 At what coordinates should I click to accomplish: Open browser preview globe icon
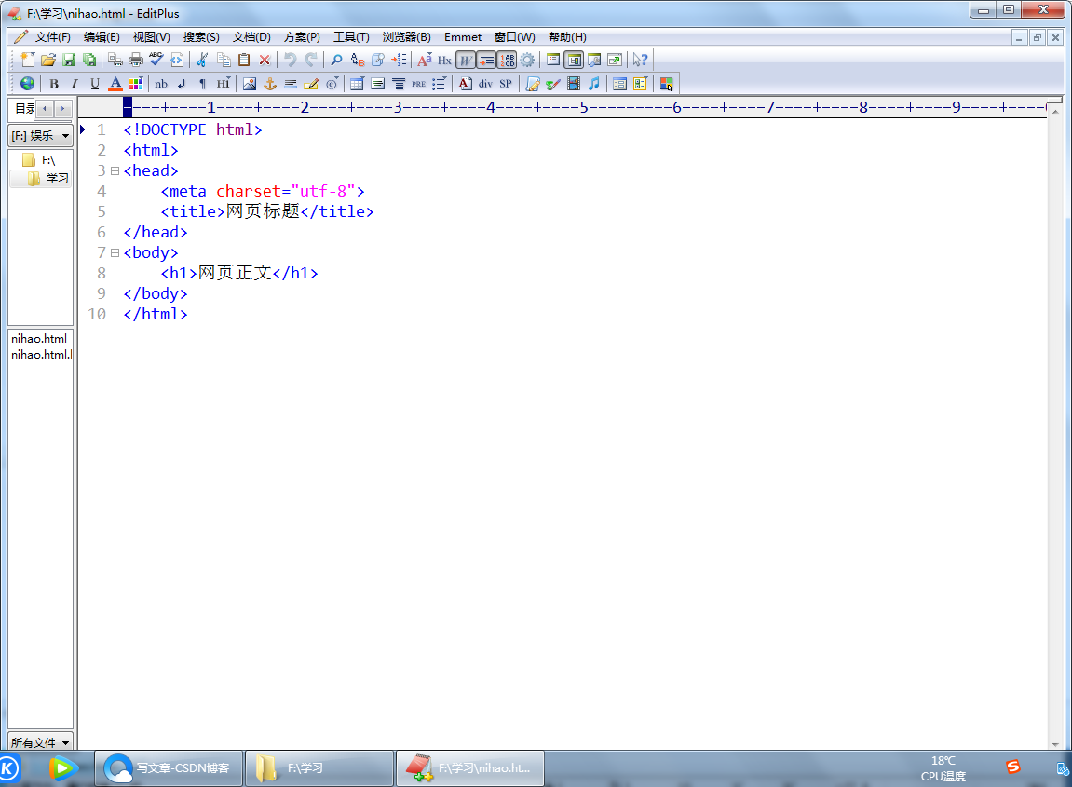27,84
